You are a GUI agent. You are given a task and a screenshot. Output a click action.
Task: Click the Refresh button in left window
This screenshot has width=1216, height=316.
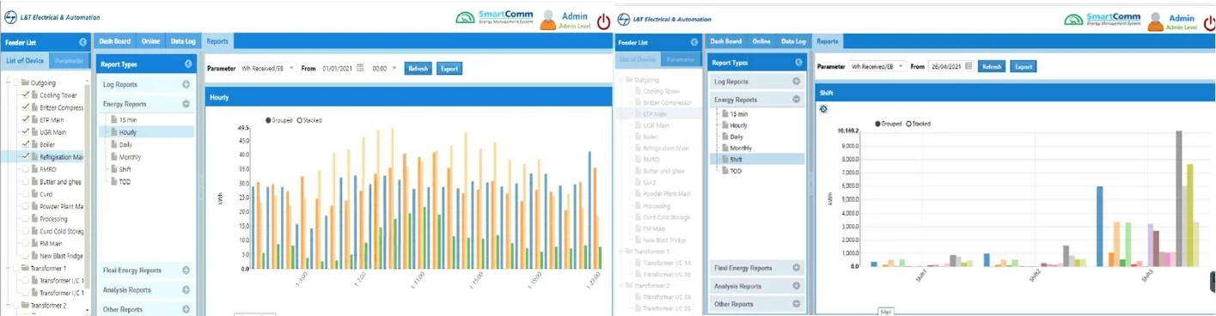(419, 68)
